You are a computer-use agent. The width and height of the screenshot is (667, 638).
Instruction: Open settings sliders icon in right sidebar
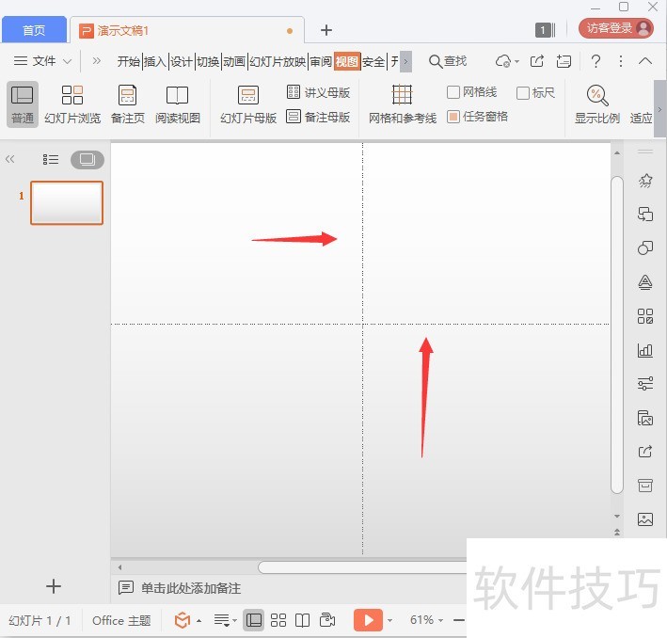coord(644,384)
